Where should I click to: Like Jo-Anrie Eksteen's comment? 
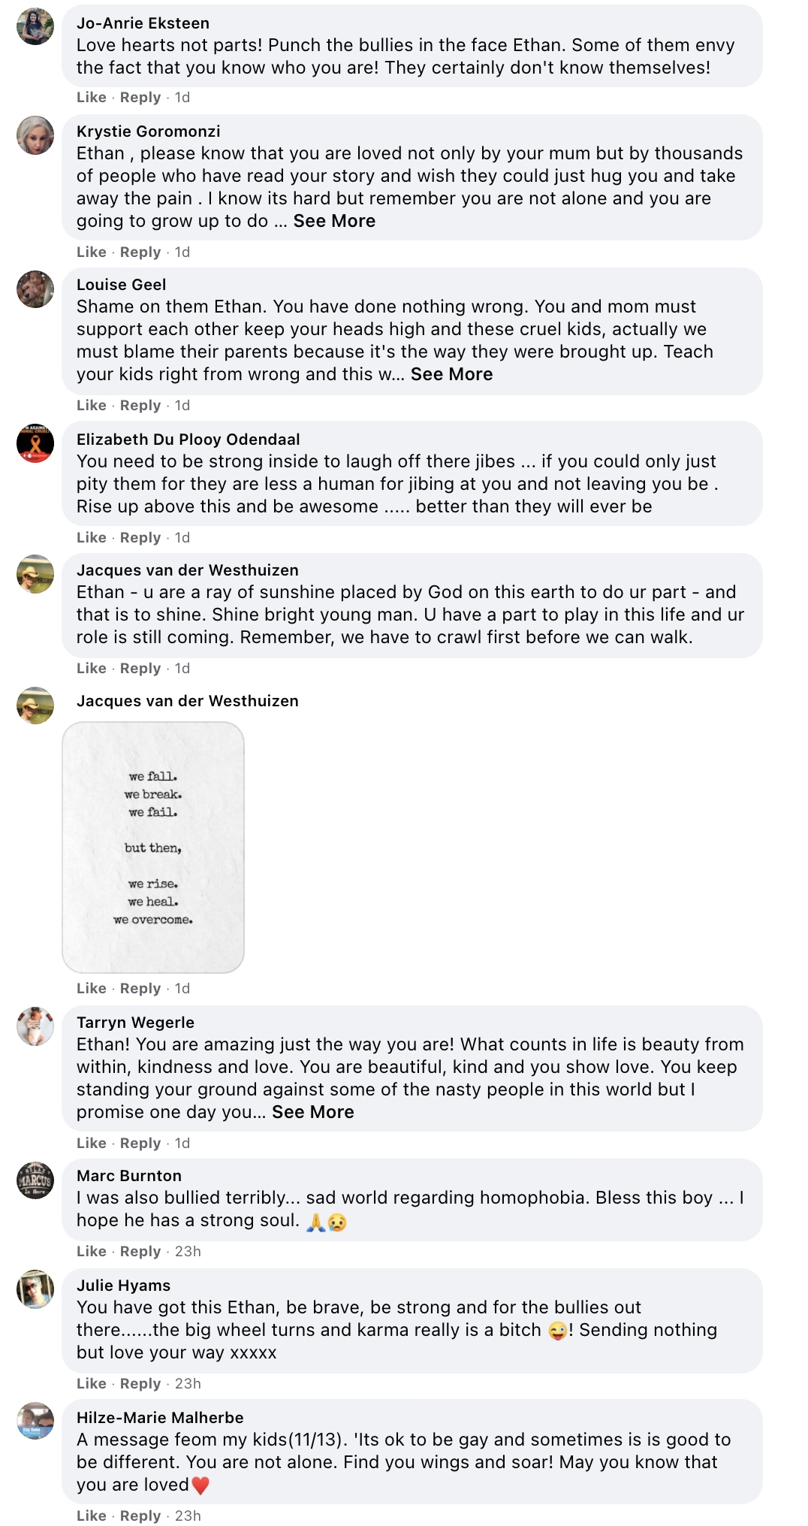click(x=90, y=97)
